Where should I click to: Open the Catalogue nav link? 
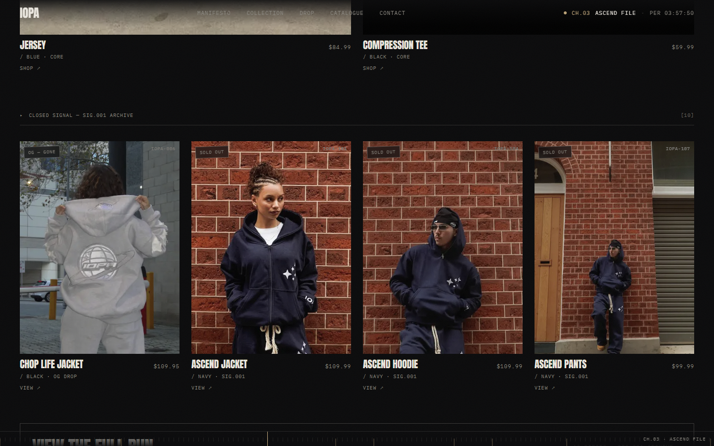(347, 13)
